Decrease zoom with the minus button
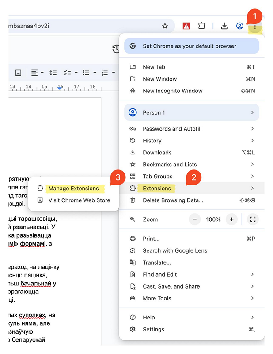 (x=195, y=219)
